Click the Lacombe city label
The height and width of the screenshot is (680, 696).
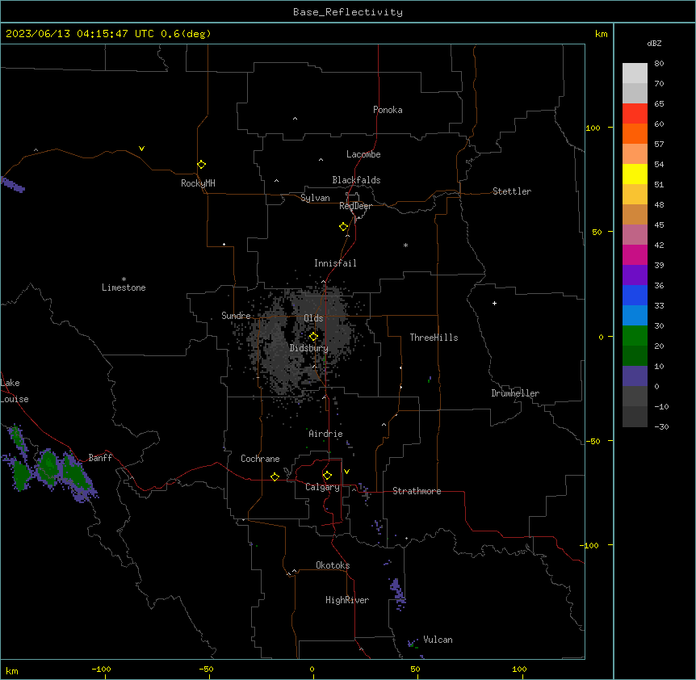click(x=363, y=154)
